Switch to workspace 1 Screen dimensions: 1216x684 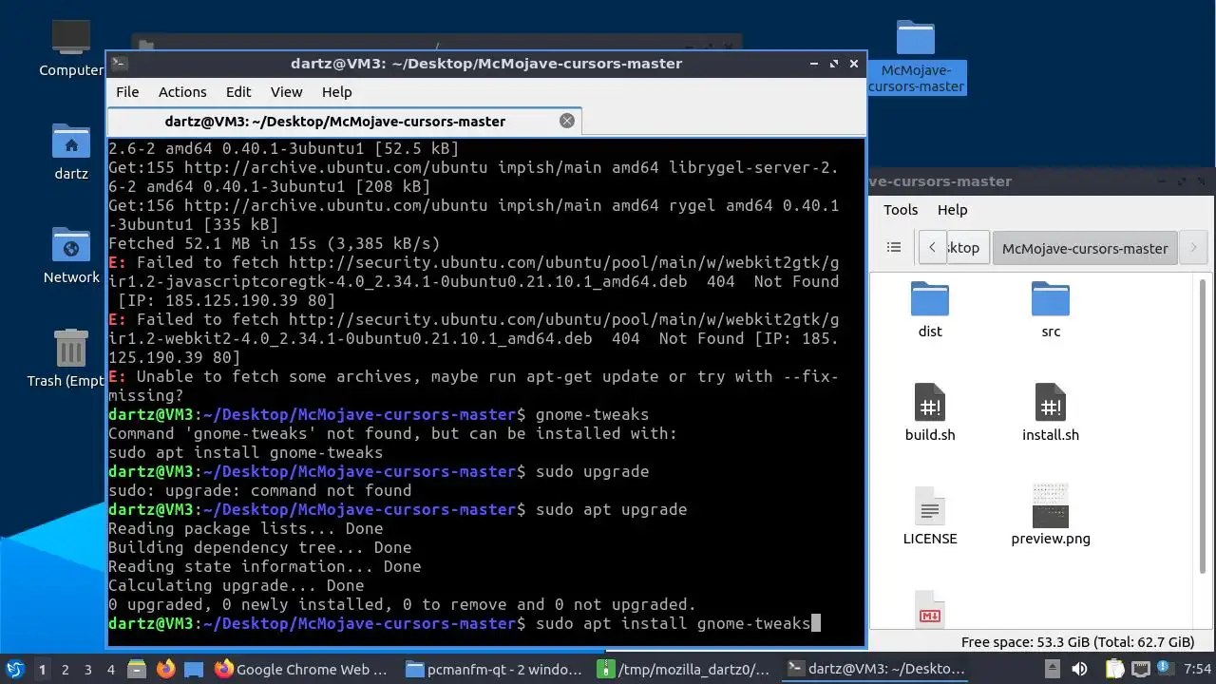pos(42,670)
